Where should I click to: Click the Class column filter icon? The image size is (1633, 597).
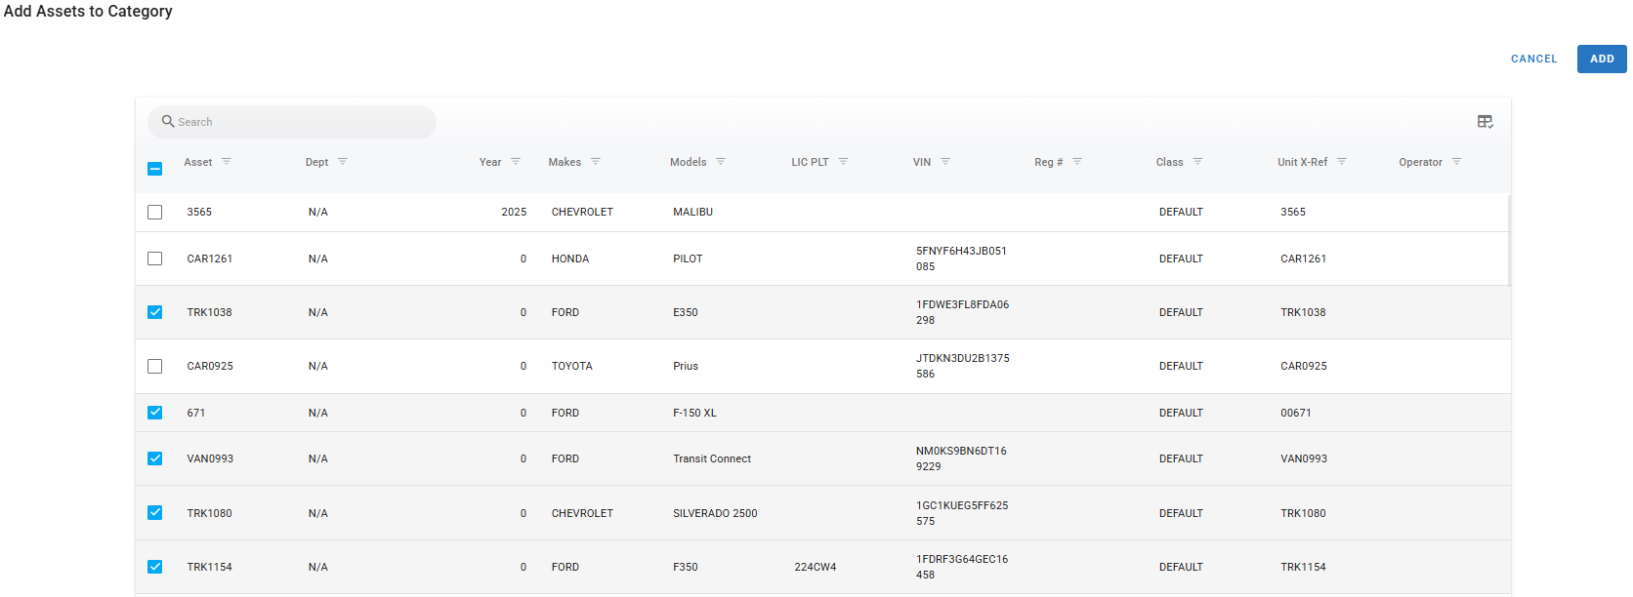[1197, 162]
